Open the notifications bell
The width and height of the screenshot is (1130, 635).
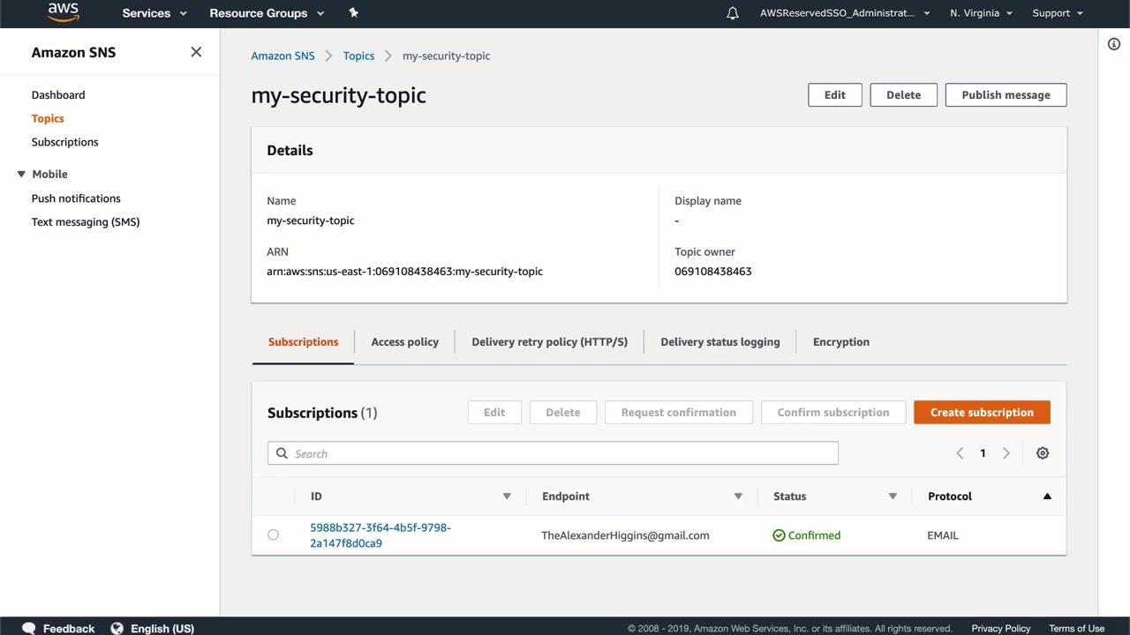733,13
